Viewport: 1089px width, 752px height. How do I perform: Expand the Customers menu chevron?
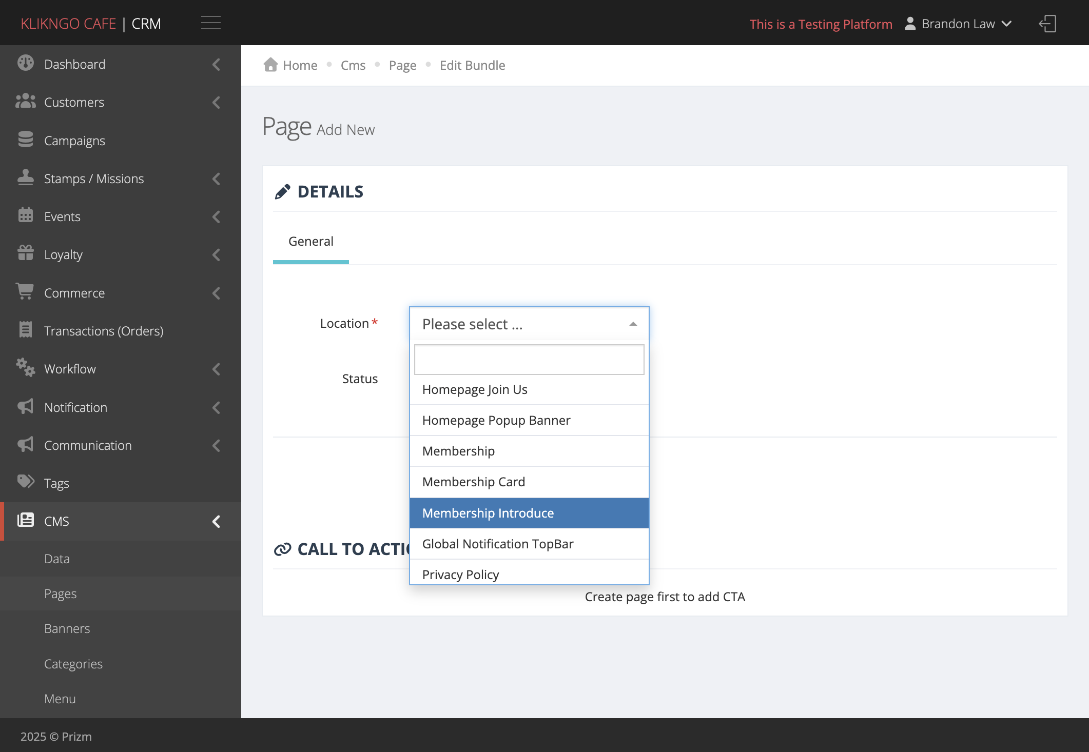[x=216, y=102]
